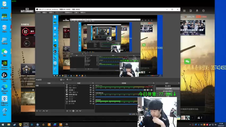Open the PUBG esports team banner thumbnail

pyautogui.click(x=193, y=28)
